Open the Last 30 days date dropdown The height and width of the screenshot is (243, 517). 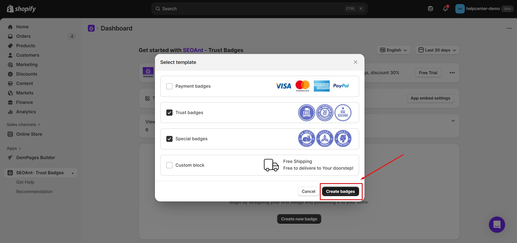[437, 50]
